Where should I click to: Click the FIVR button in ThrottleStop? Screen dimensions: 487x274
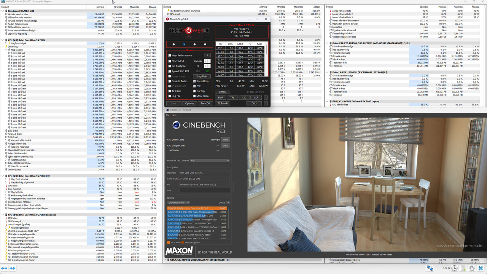click(x=221, y=97)
